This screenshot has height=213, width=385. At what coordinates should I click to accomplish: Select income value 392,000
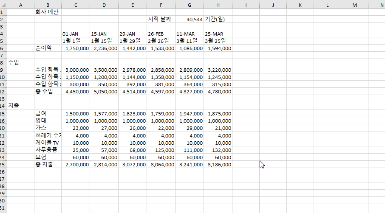(x=133, y=84)
